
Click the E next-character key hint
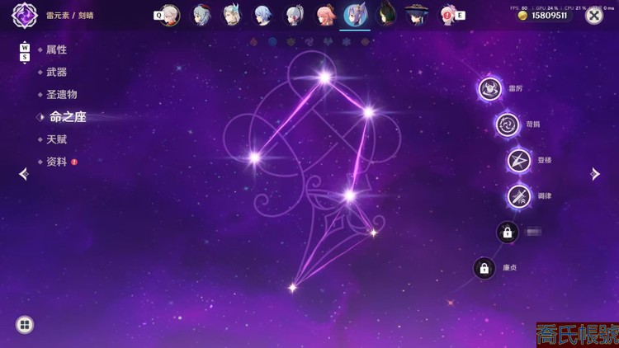(x=460, y=16)
